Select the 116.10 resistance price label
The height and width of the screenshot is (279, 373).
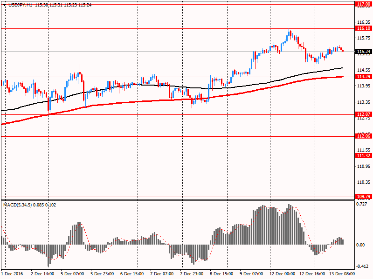tap(363, 28)
